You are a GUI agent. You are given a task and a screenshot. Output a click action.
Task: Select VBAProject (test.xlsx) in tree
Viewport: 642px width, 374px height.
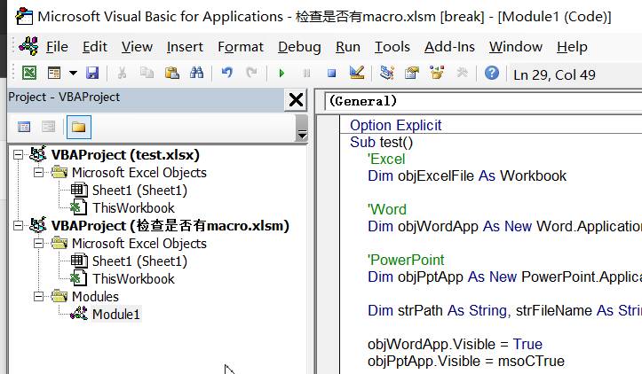coord(125,155)
